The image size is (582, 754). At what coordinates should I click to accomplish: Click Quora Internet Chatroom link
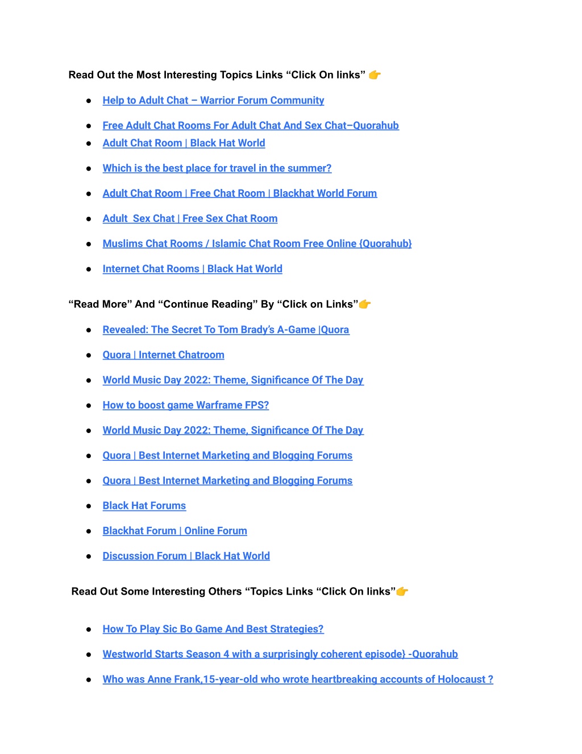click(163, 355)
